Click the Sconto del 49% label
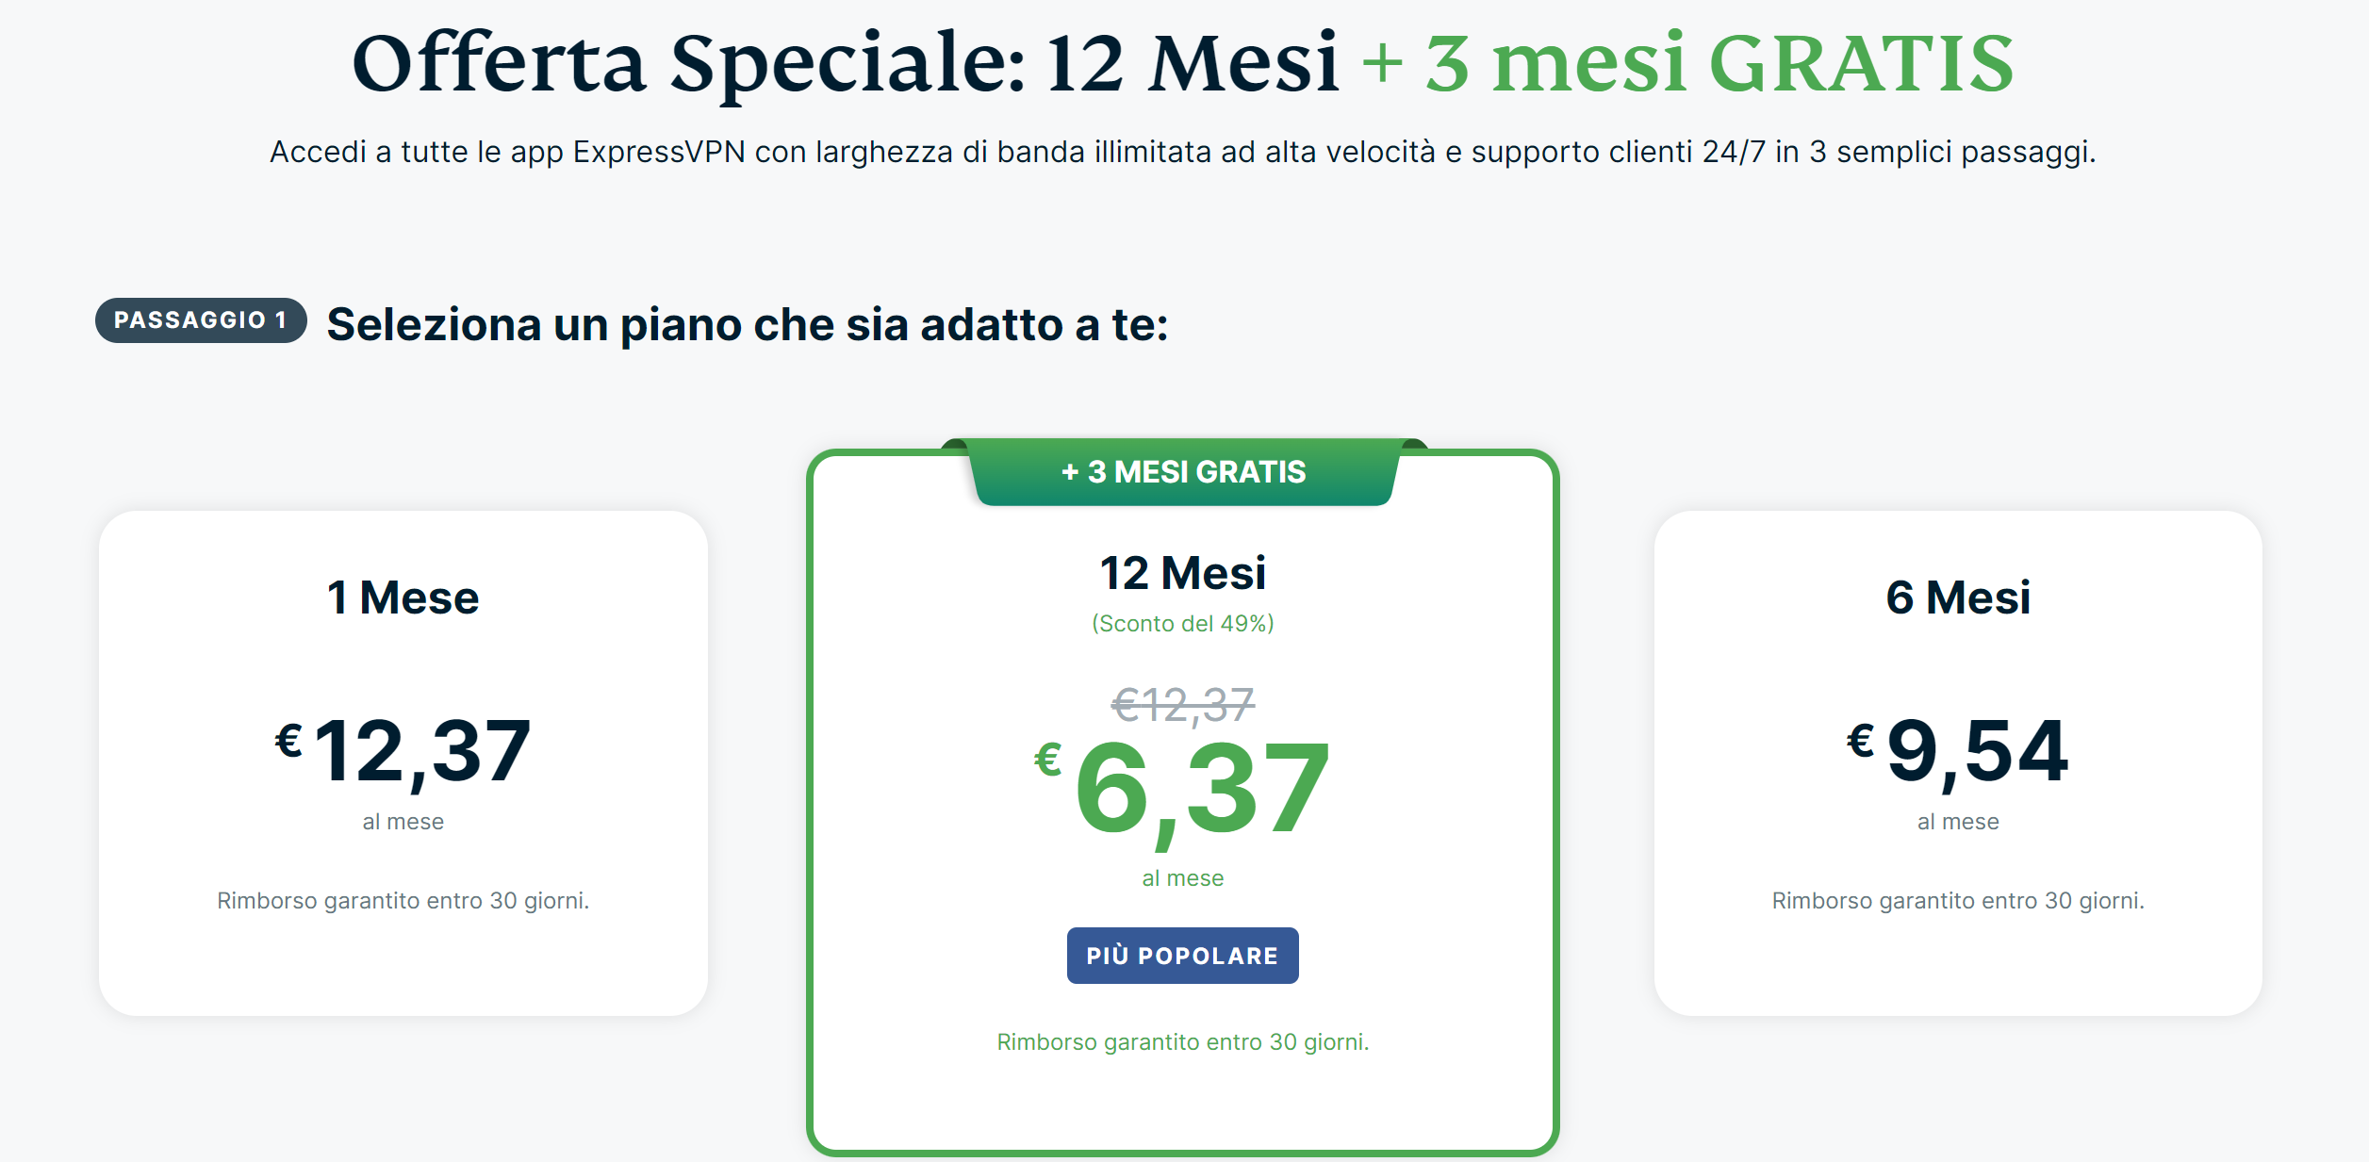This screenshot has width=2369, height=1162. tap(1183, 624)
